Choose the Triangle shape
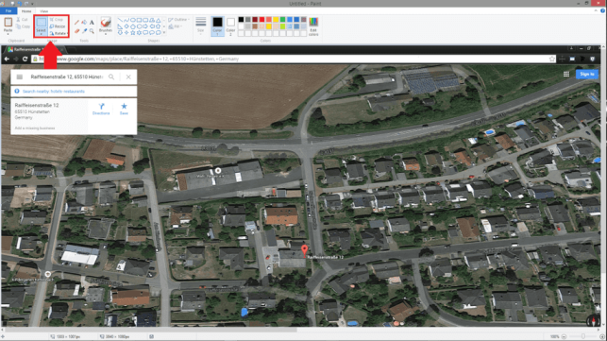This screenshot has height=341, width=607. click(x=158, y=20)
